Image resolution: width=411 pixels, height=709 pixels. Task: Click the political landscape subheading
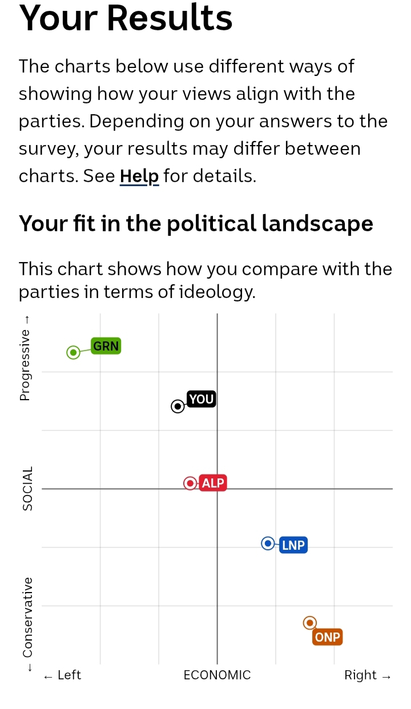(196, 223)
